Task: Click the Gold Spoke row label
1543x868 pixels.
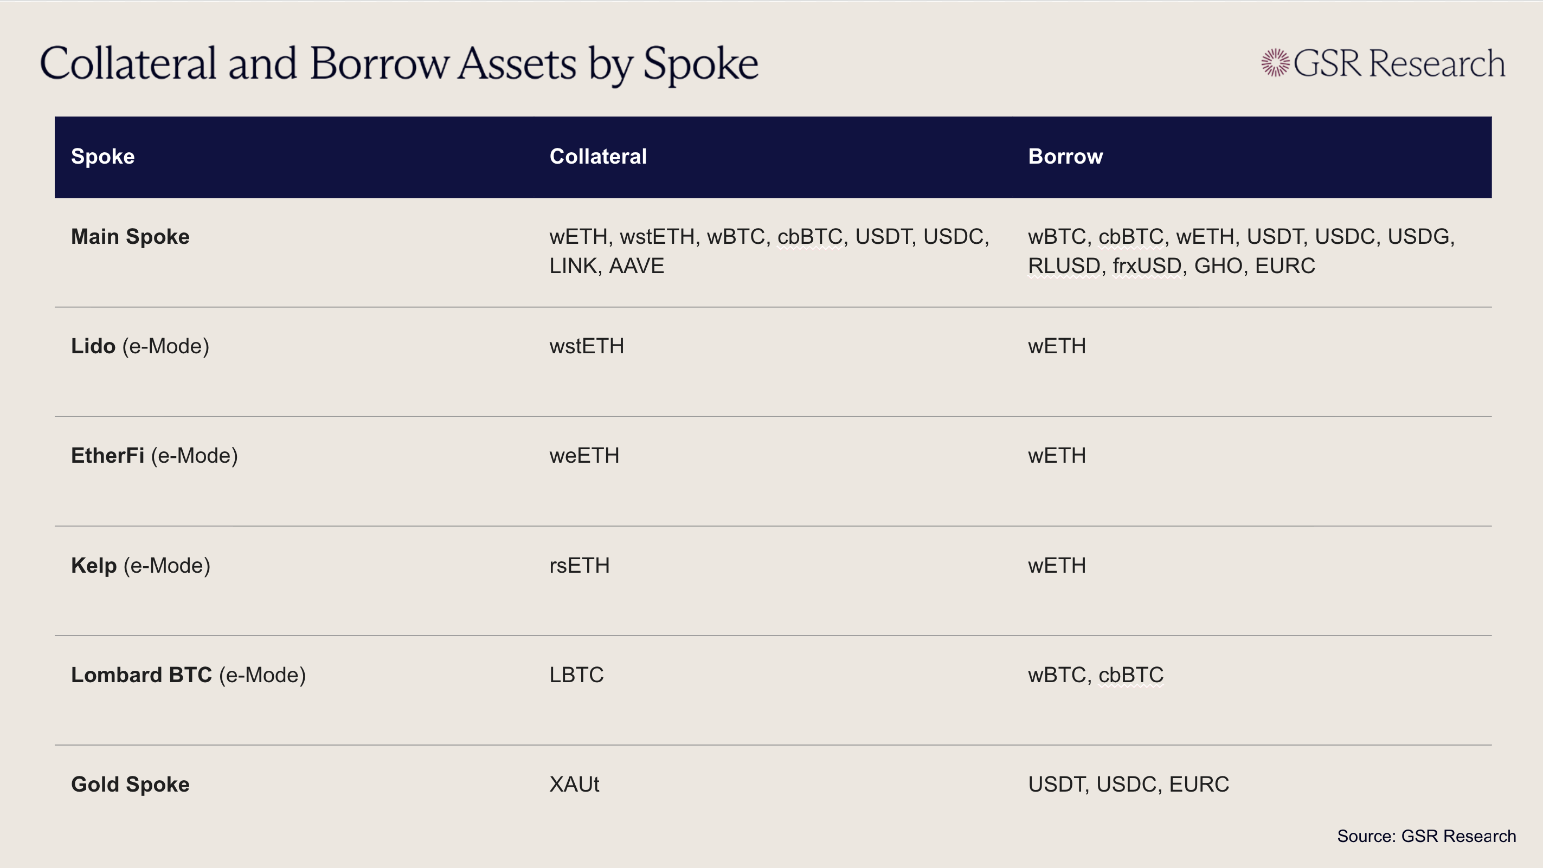Action: tap(130, 784)
